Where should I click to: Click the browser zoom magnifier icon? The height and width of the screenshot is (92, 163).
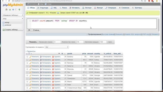(142, 1)
